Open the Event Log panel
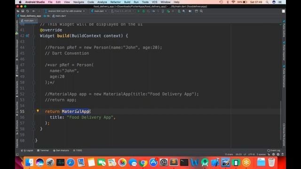301x169 pixels. 274,150
